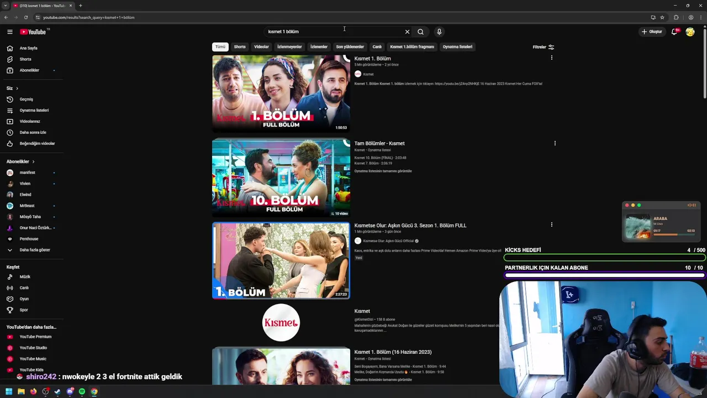Open the Kısmetse Olur 1. Bölüm thumbnail
The height and width of the screenshot is (398, 707).
[281, 261]
